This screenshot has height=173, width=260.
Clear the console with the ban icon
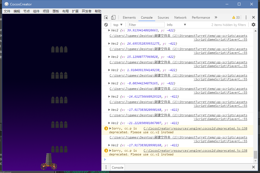pos(106,25)
